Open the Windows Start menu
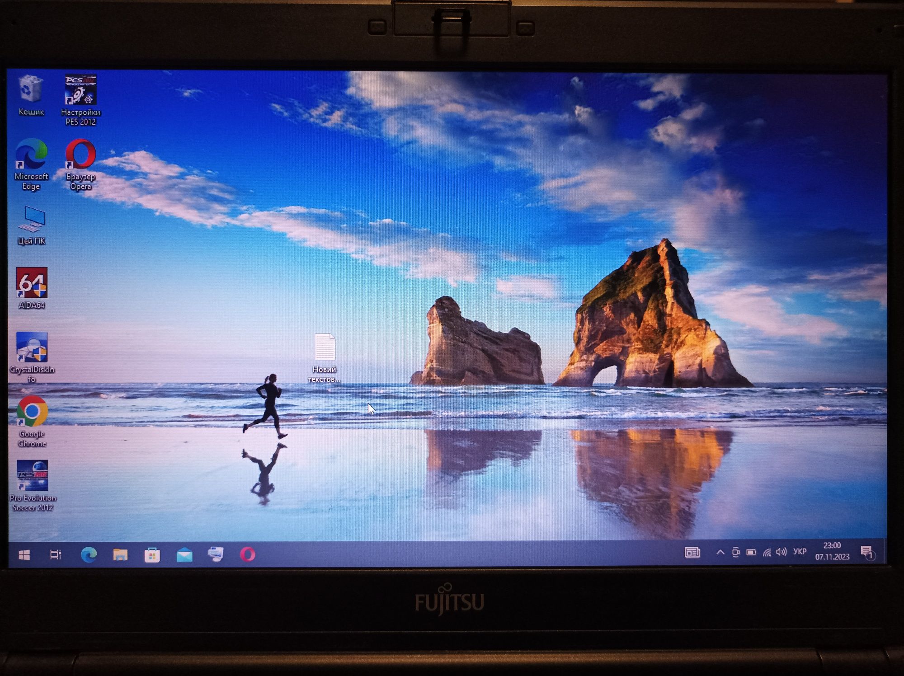Viewport: 904px width, 676px height. coord(24,555)
